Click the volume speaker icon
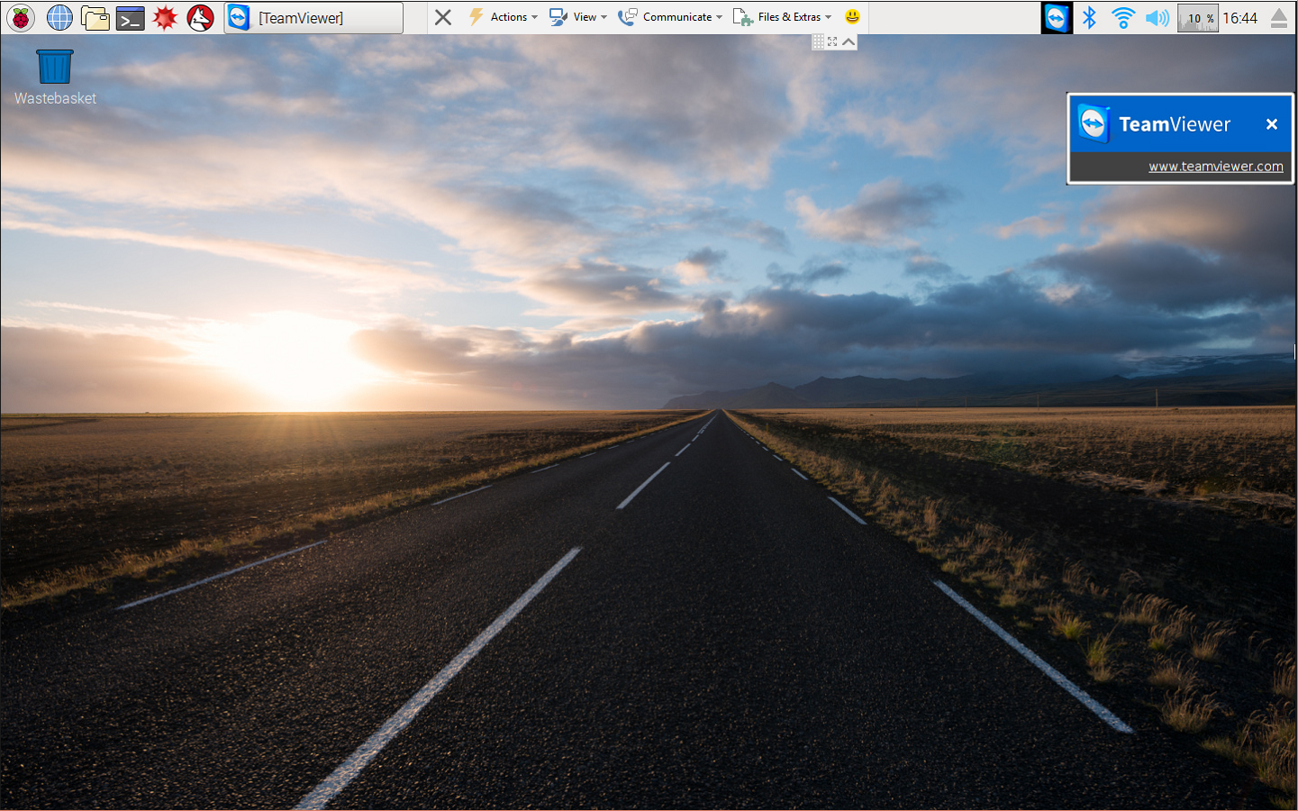This screenshot has width=1298, height=811. pos(1157,17)
